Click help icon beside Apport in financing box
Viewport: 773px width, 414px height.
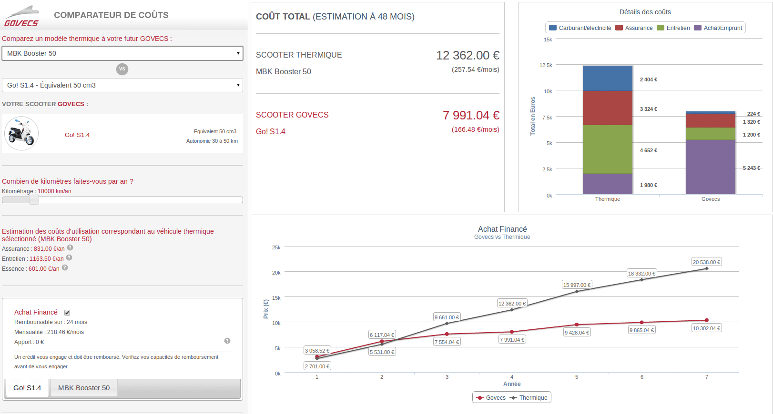227,341
